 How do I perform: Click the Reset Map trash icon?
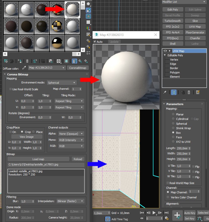(27, 61)
